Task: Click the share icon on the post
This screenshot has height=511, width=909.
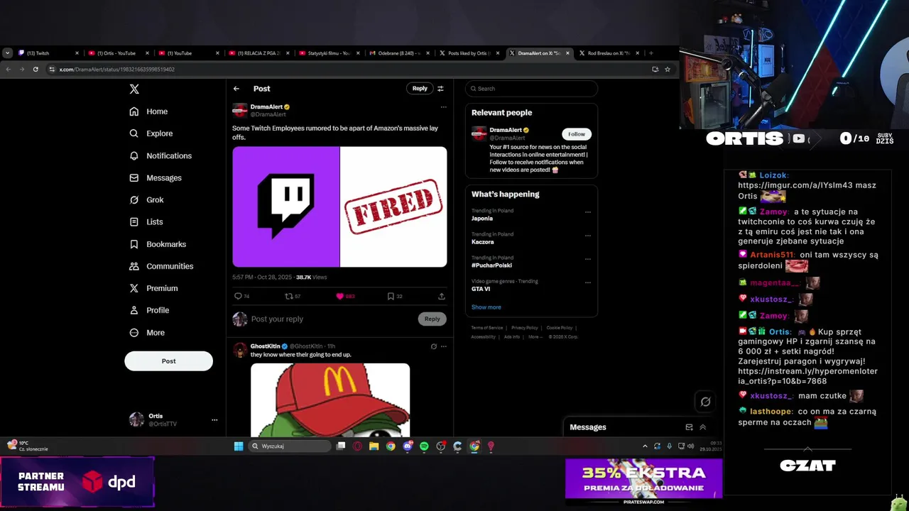Action: click(441, 296)
